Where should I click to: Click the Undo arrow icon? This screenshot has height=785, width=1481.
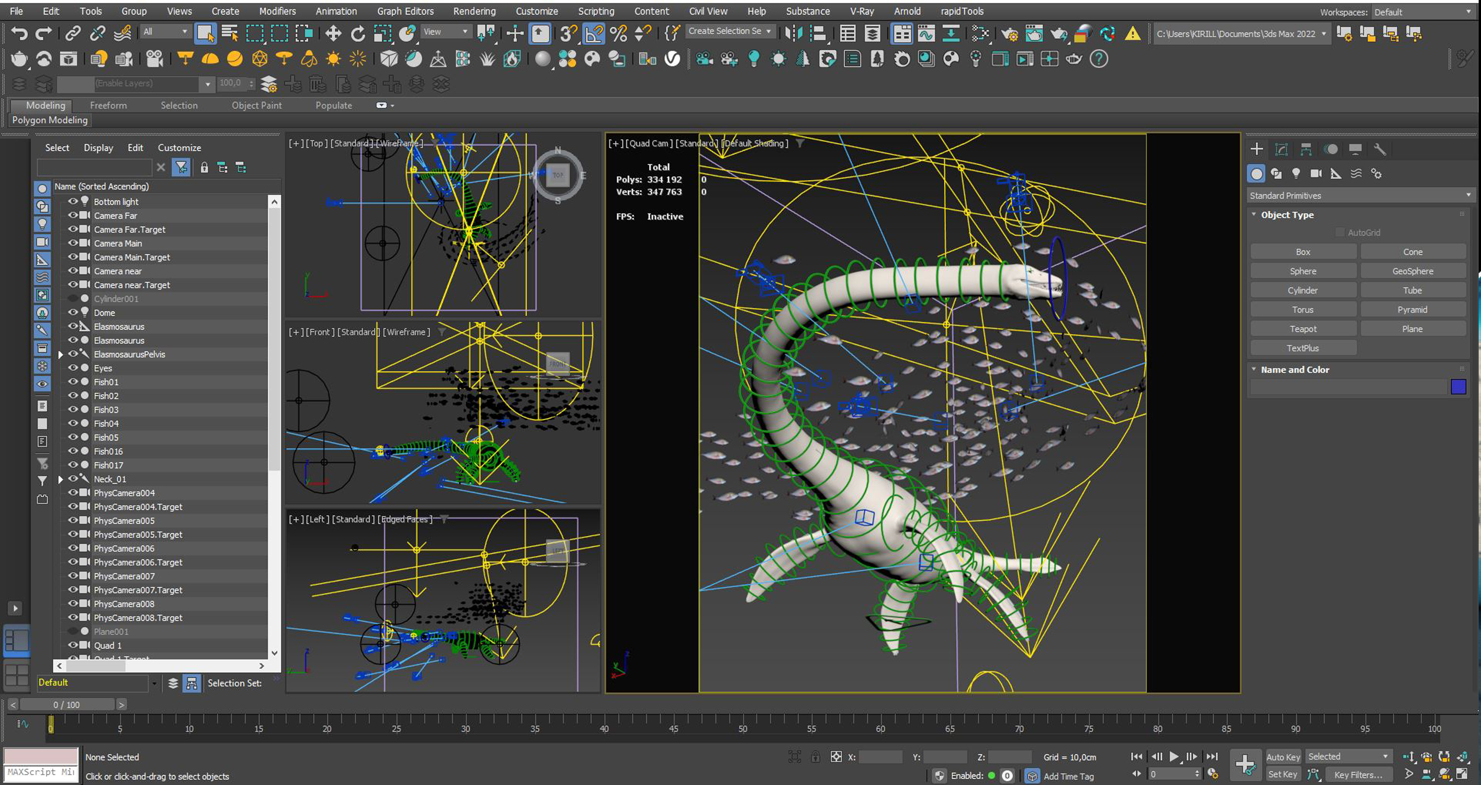(19, 33)
